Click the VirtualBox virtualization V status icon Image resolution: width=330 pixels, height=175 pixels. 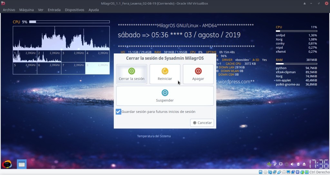click(x=297, y=172)
